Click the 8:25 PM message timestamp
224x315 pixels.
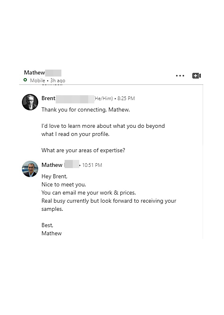[126, 98]
